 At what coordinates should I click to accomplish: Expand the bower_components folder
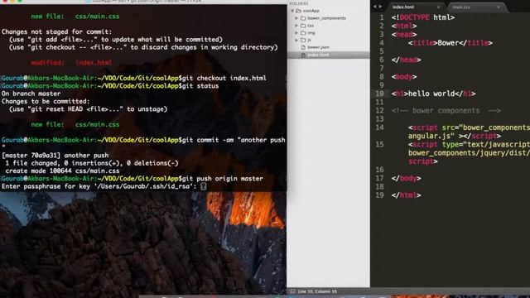pyautogui.click(x=296, y=18)
